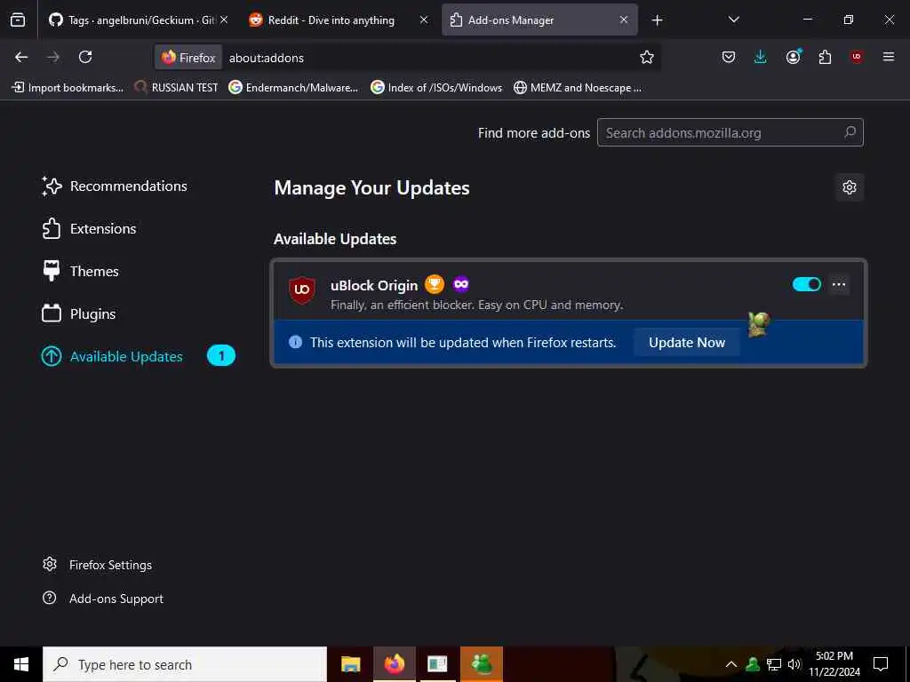The image size is (910, 682).
Task: Open the volume speaker tray icon
Action: pyautogui.click(x=794, y=664)
